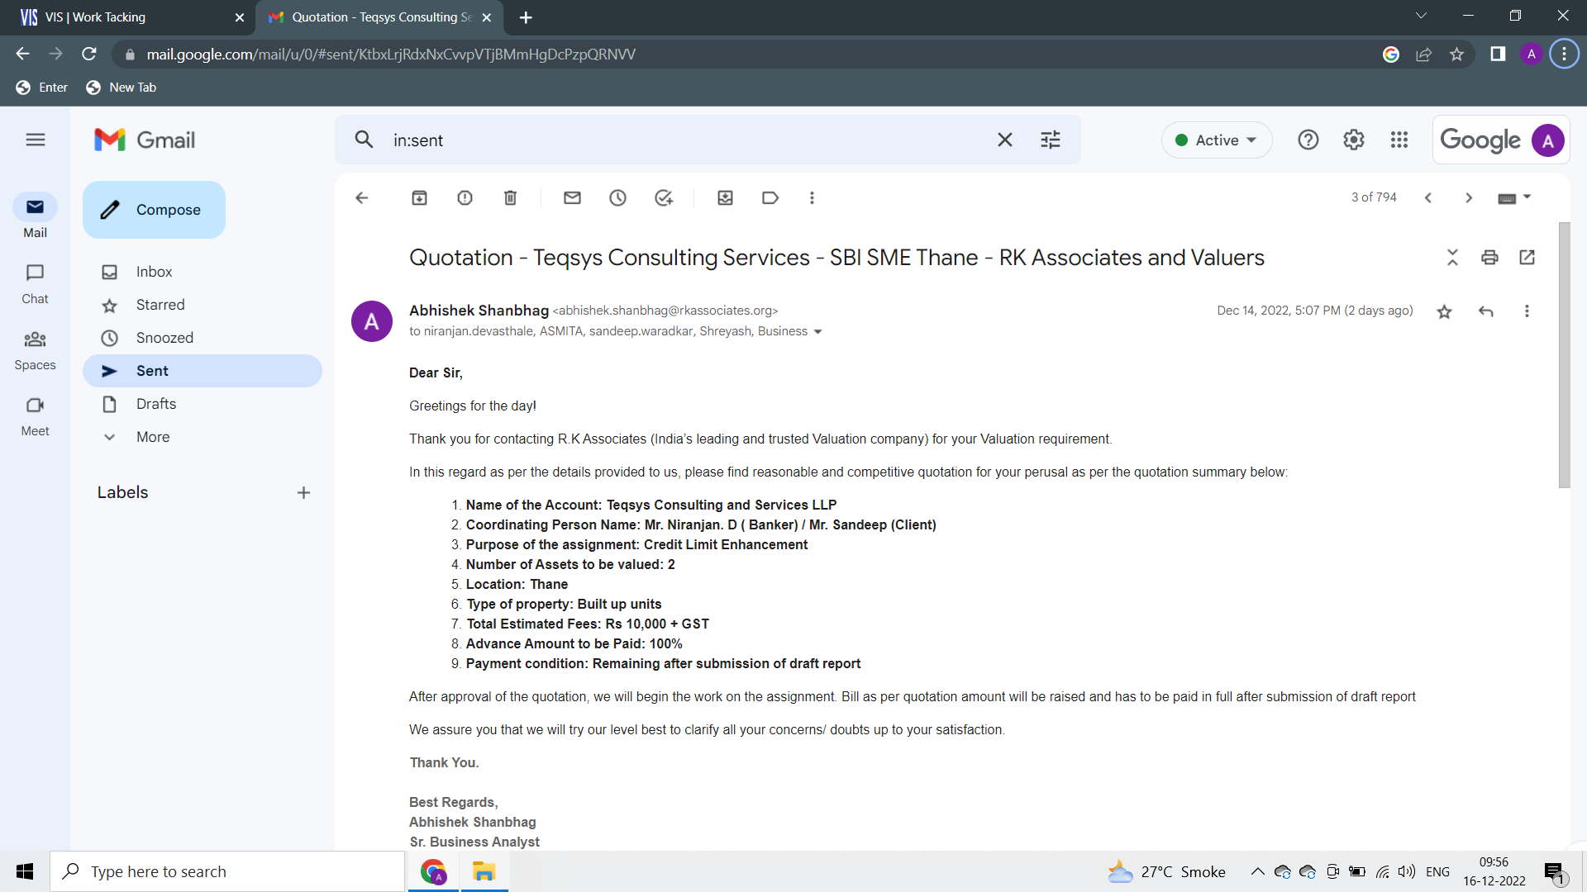
Task: Mark the email as unread
Action: tap(572, 197)
